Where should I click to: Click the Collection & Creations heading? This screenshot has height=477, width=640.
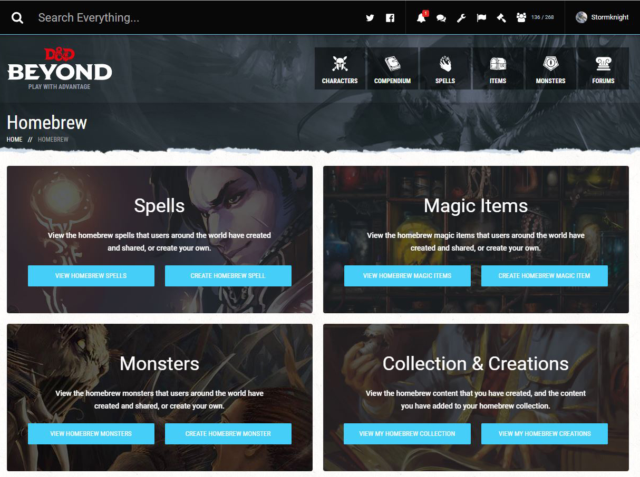coord(476,364)
